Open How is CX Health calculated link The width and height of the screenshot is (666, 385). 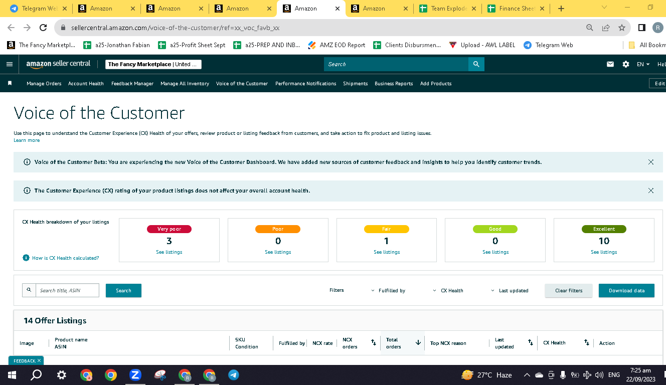click(65, 258)
